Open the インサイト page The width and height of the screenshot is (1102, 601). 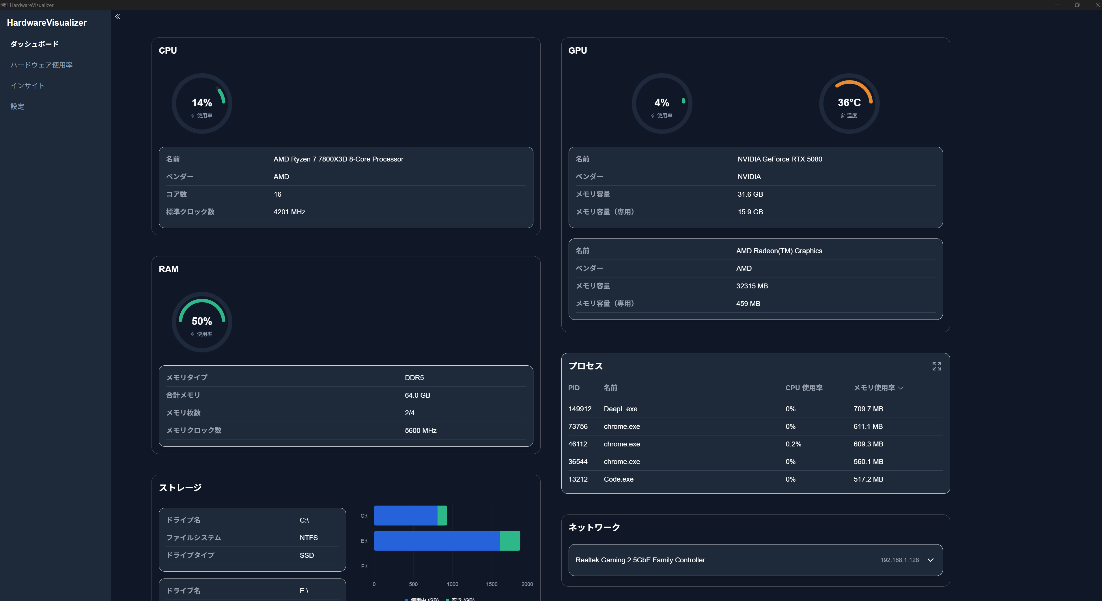27,85
